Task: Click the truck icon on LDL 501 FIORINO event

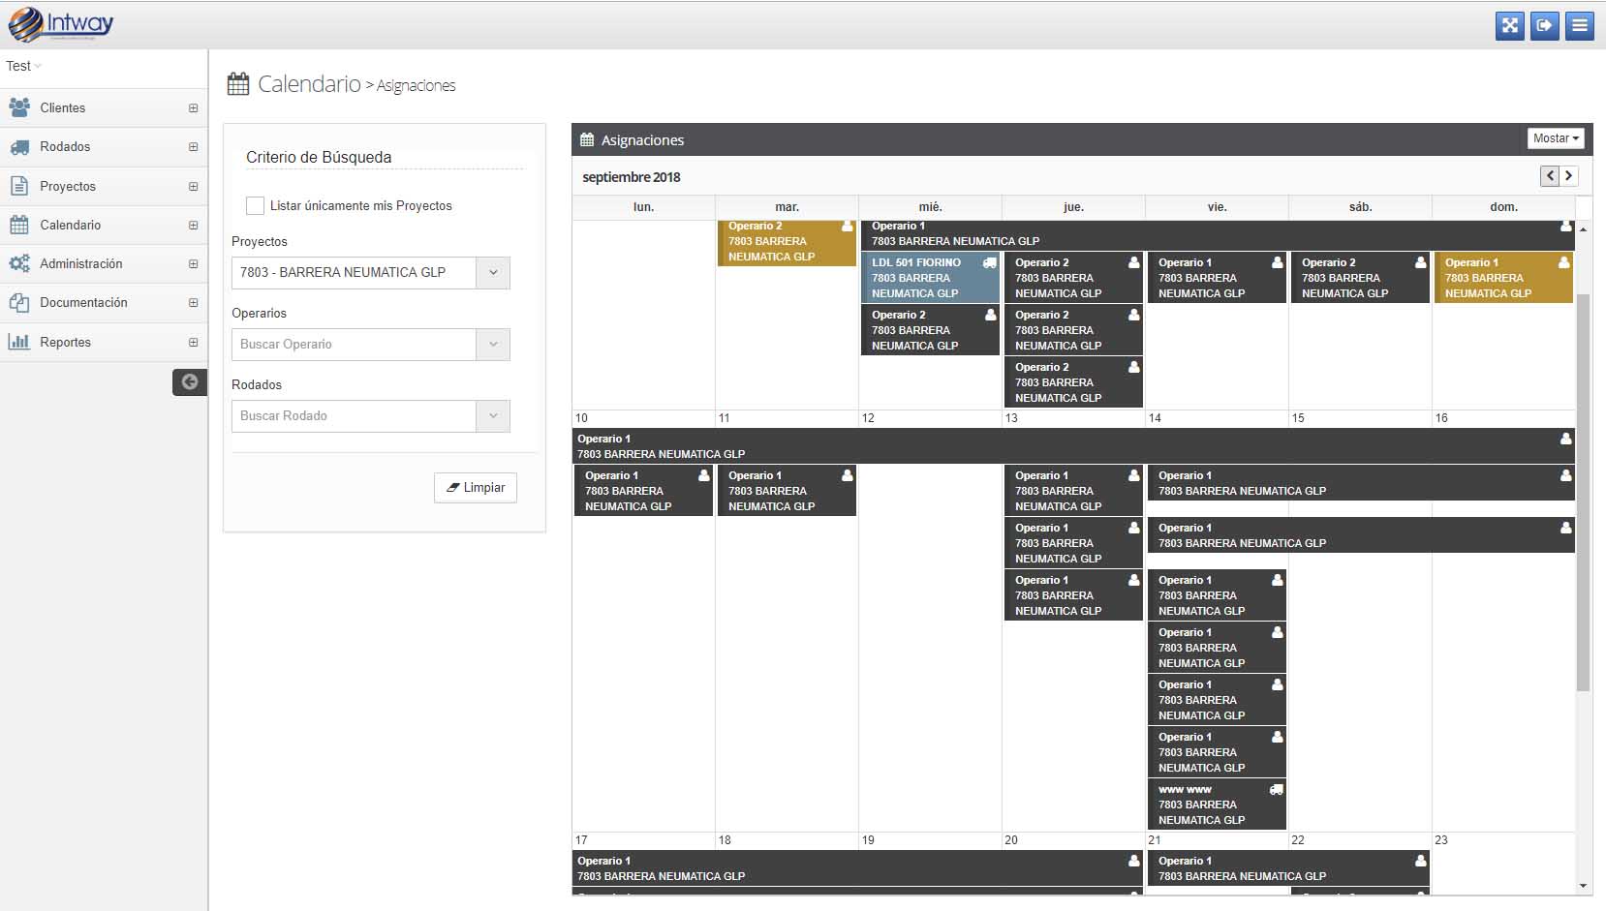Action: tap(989, 262)
